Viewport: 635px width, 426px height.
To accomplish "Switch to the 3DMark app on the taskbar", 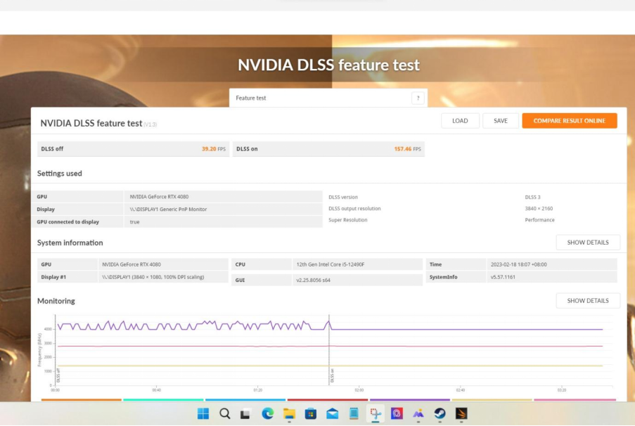I will tap(461, 413).
